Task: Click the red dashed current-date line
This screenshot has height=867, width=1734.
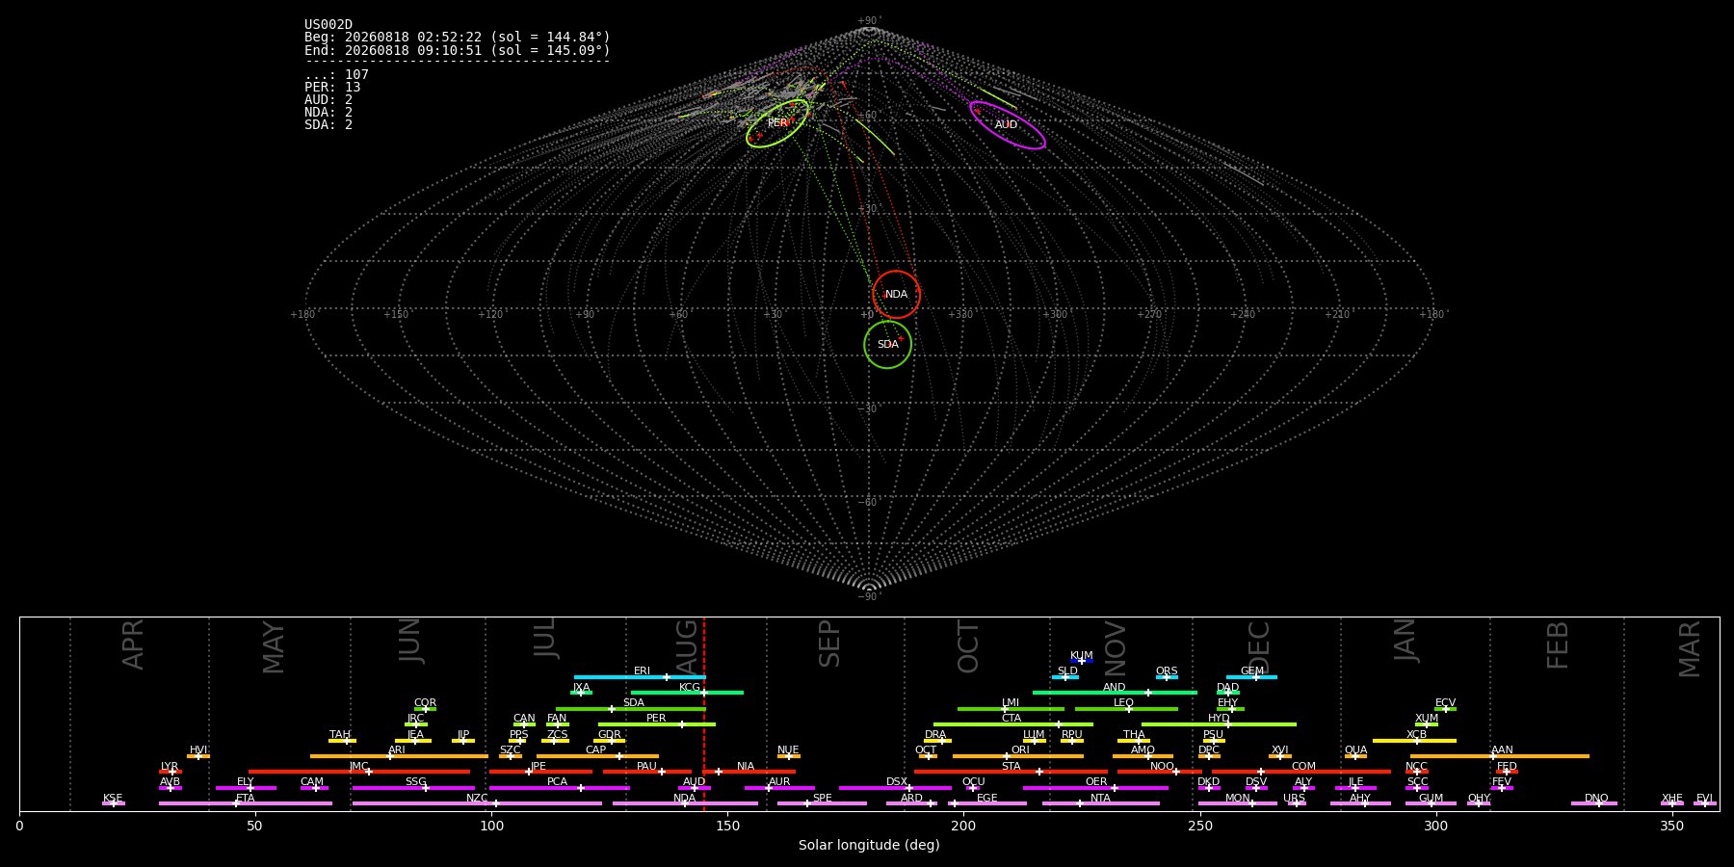Action: point(704,713)
